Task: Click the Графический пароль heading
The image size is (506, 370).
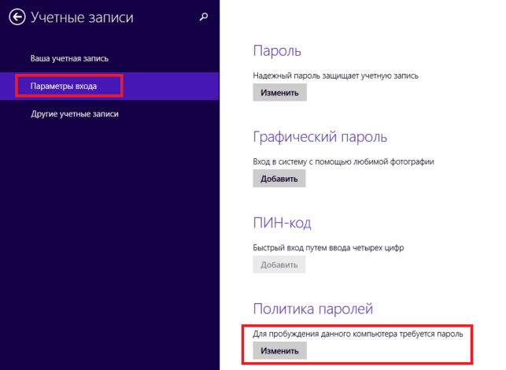Action: pyautogui.click(x=319, y=137)
